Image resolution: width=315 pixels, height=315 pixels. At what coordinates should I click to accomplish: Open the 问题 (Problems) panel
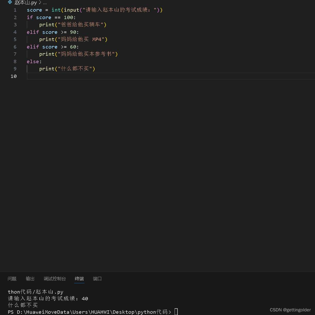12,279
